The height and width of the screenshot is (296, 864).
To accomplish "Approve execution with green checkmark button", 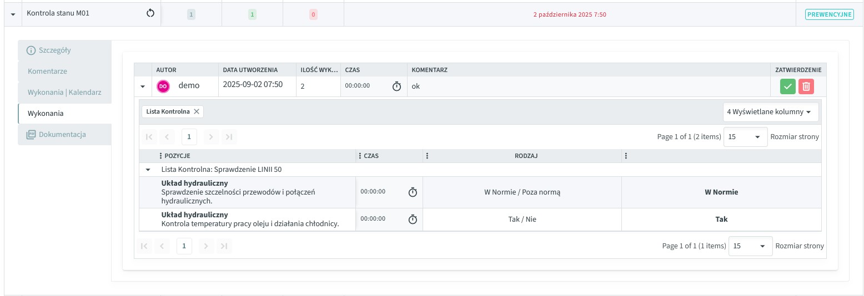I will [787, 86].
